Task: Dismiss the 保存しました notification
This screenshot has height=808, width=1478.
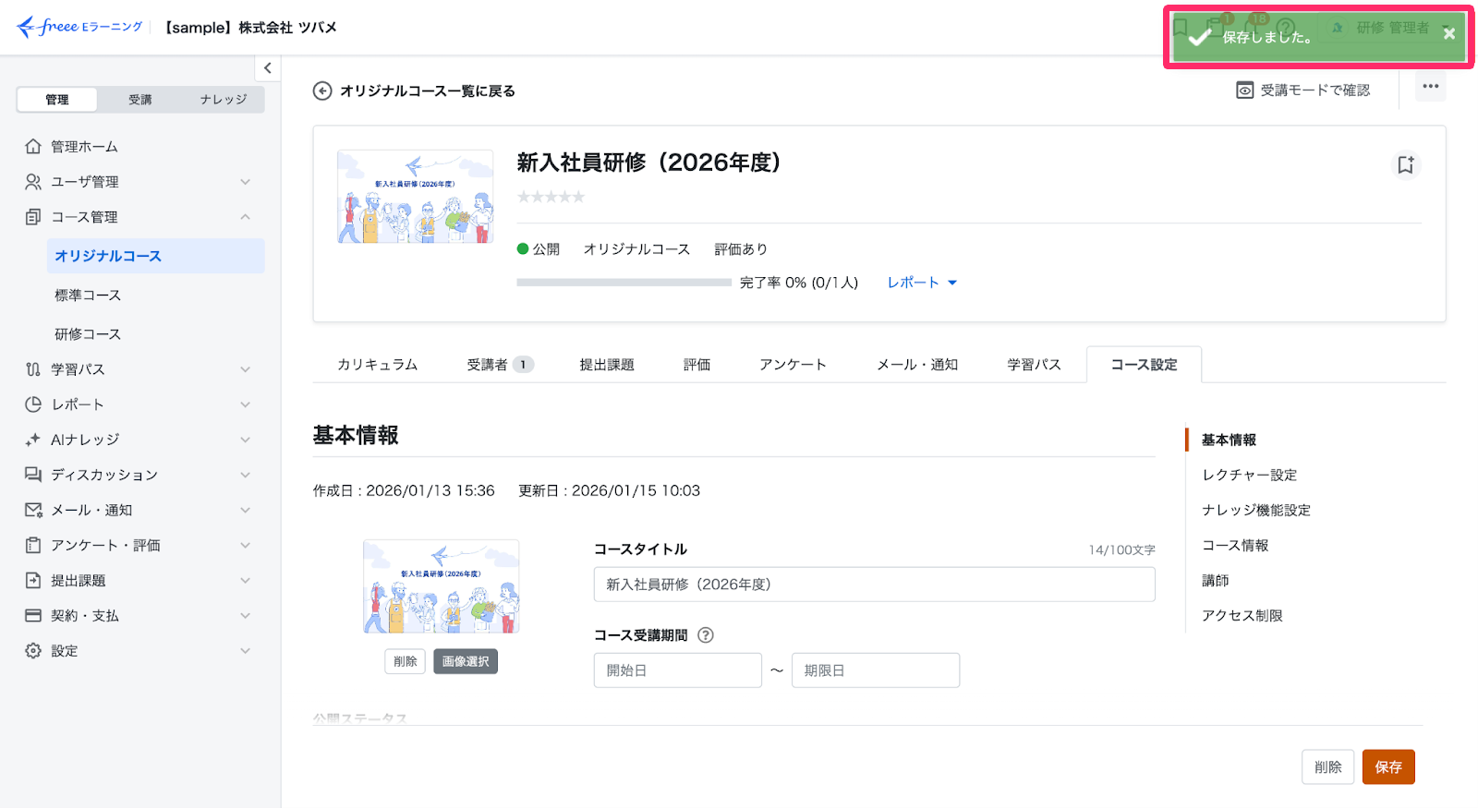Action: 1449,33
